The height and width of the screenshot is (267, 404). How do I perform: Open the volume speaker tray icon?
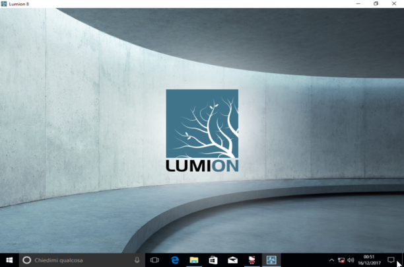(351, 260)
